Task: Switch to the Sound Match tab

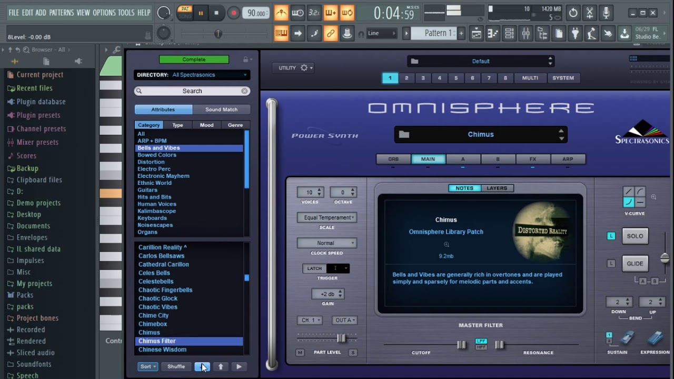Action: pos(221,109)
